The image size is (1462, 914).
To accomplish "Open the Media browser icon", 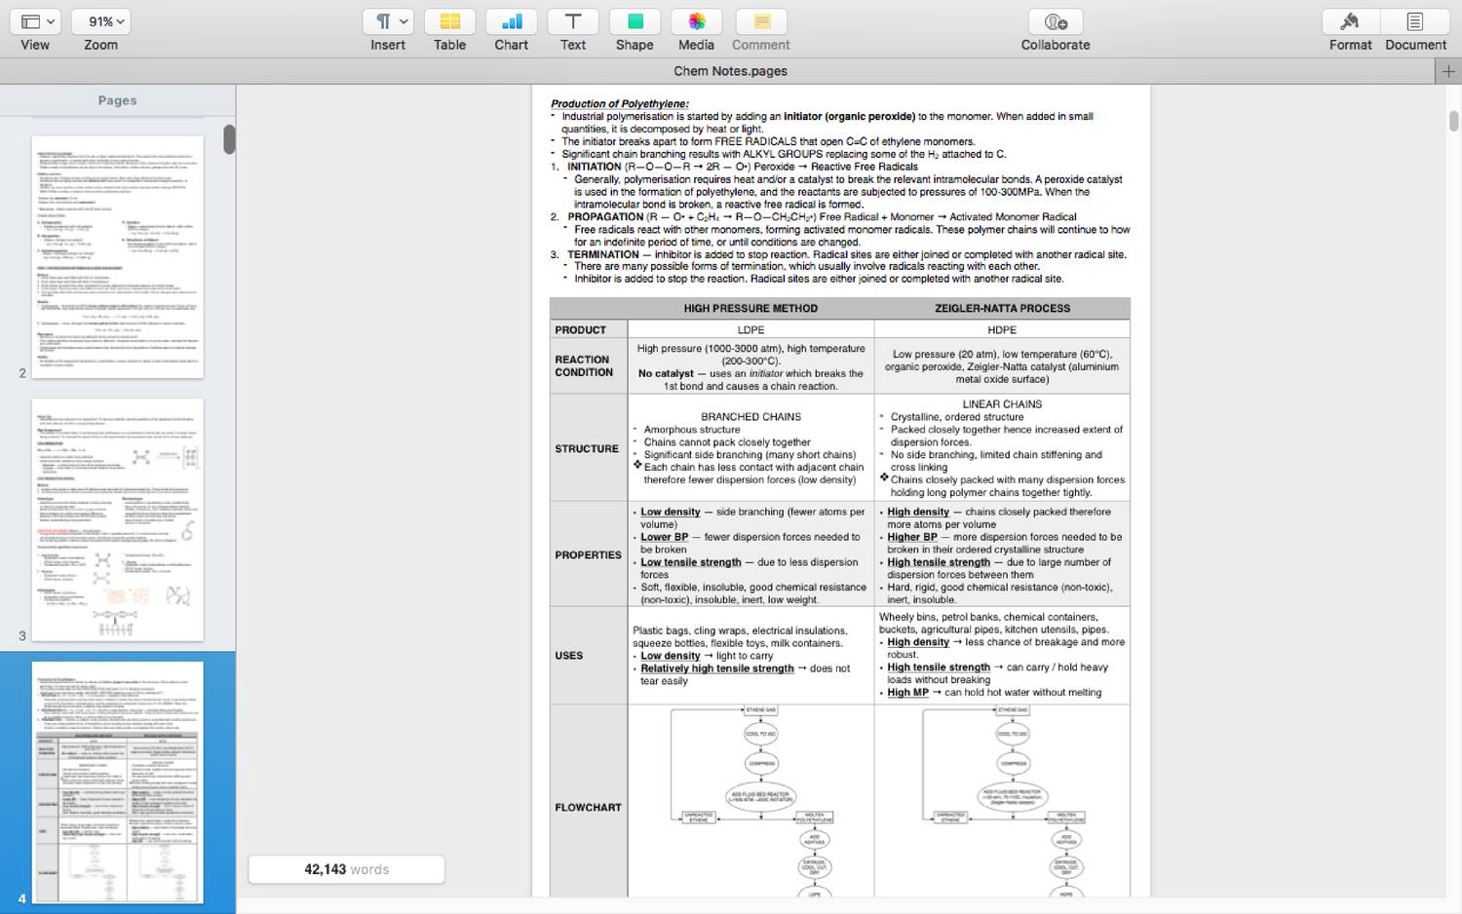I will coord(696,21).
